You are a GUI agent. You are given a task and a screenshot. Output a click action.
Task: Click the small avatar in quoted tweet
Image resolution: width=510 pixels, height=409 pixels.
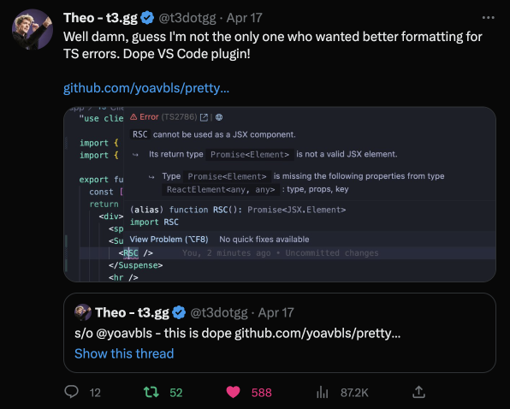pyautogui.click(x=83, y=312)
